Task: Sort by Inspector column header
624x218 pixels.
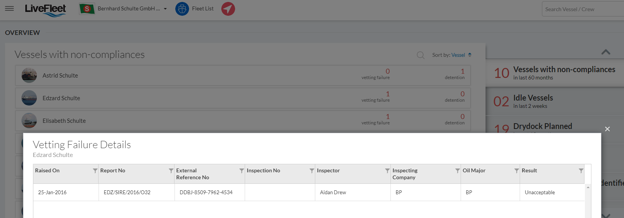Action: 328,170
